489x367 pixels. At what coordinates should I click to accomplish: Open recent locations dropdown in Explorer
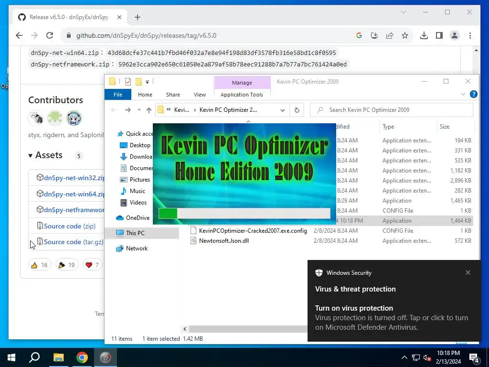[x=139, y=110]
